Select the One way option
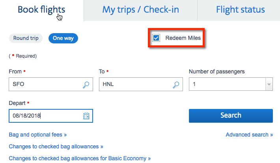 [63, 38]
